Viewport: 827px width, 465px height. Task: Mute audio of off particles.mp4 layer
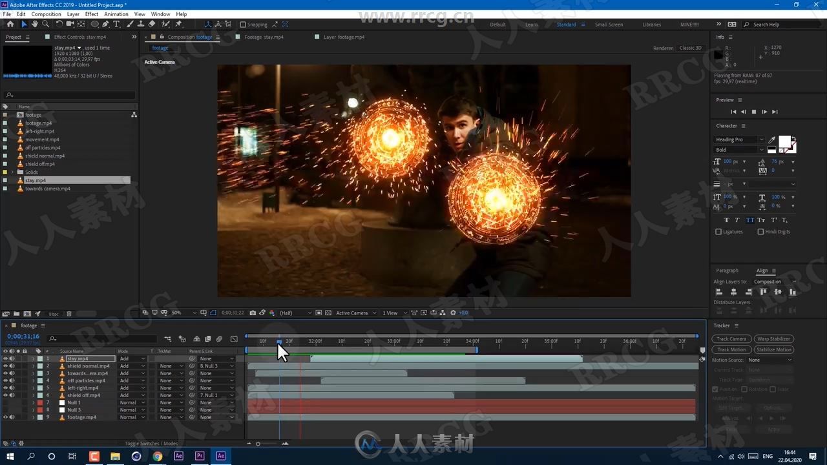tap(12, 380)
